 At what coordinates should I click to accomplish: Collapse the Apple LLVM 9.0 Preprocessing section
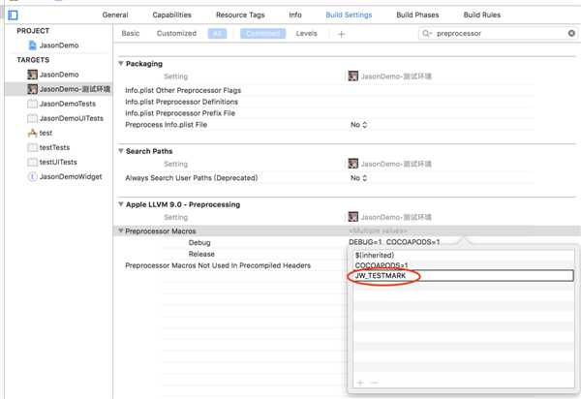(121, 204)
